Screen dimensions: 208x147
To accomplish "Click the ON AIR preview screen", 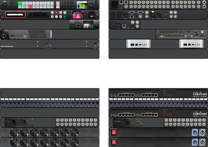I will 88,25.
